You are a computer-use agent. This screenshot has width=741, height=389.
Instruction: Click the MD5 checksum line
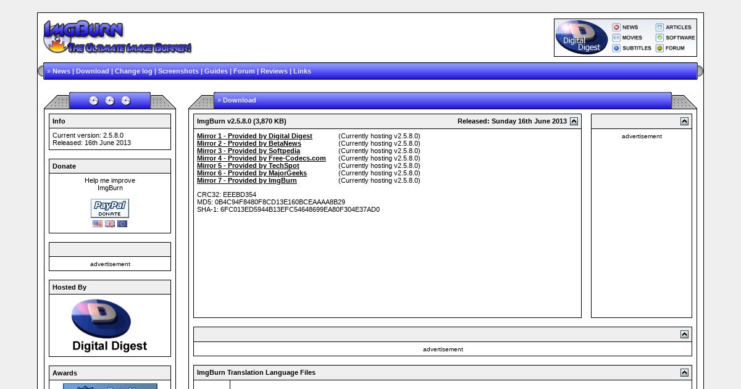271,202
